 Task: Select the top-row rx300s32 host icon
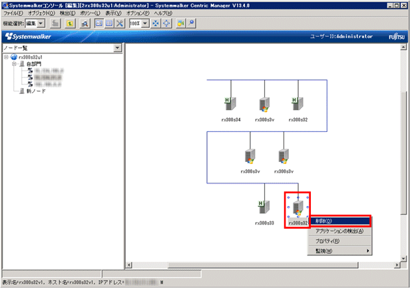point(298,103)
